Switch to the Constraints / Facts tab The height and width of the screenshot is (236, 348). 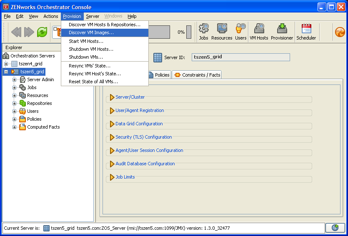pos(197,75)
